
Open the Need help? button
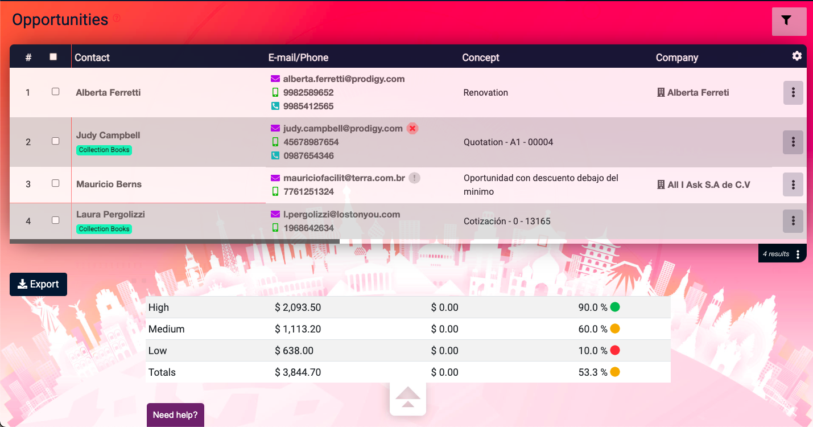[x=175, y=415]
